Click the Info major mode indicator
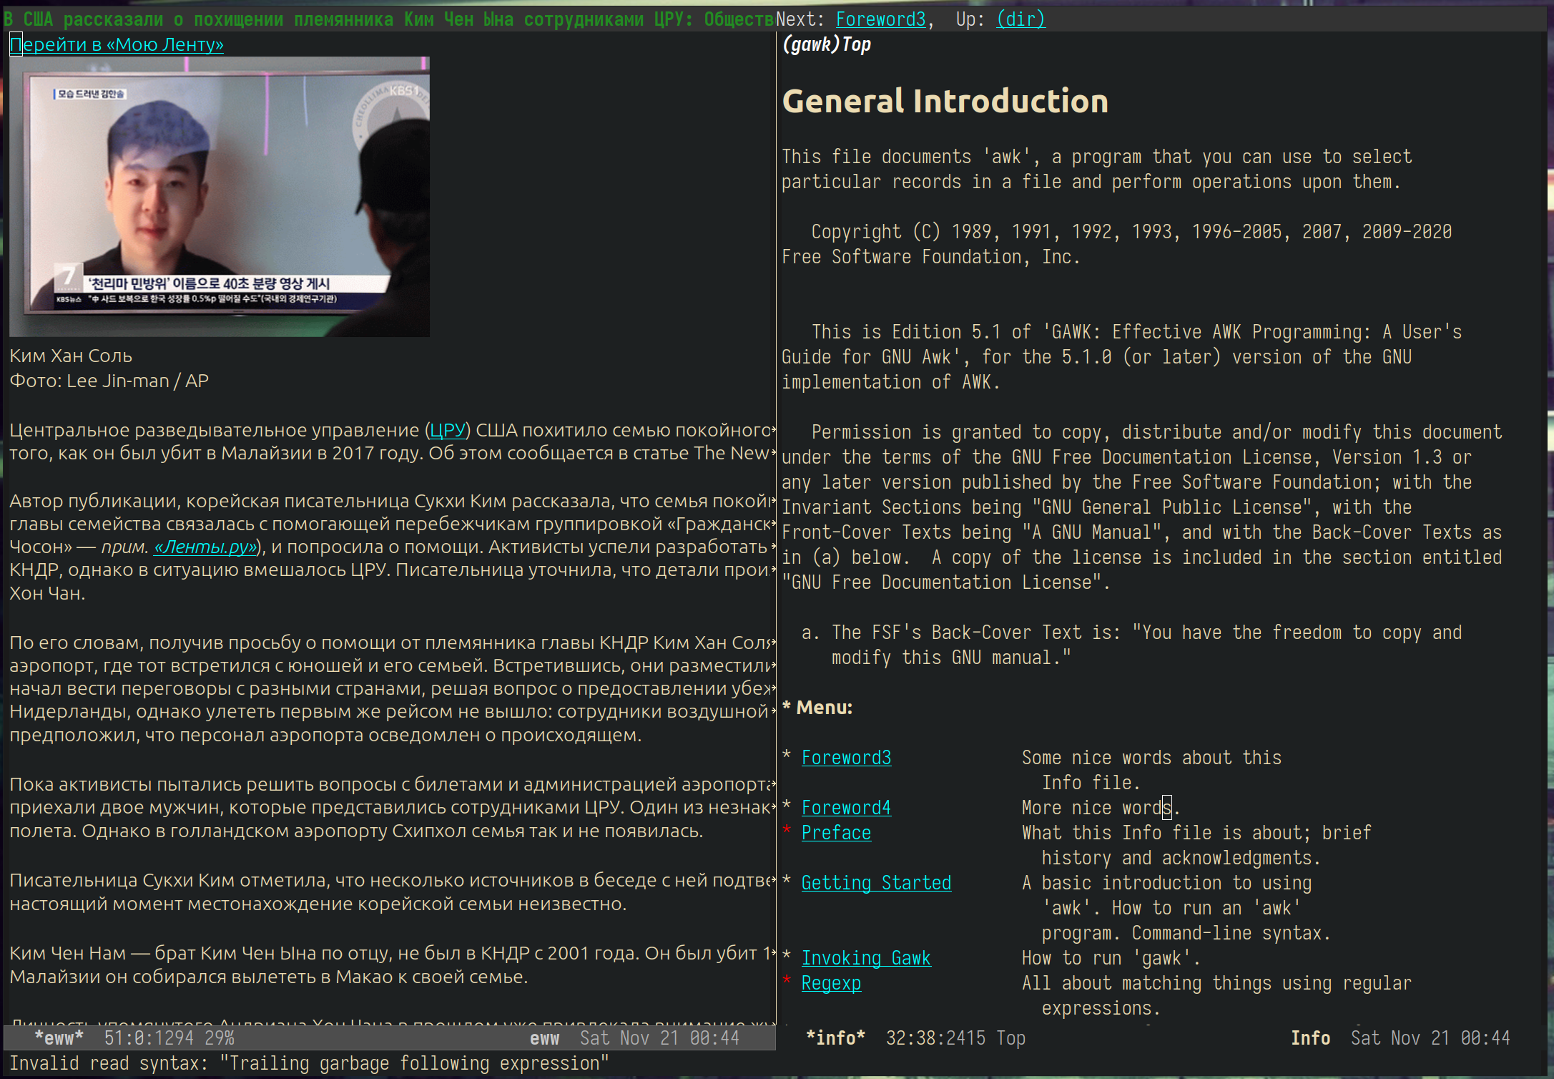 tap(1310, 1038)
